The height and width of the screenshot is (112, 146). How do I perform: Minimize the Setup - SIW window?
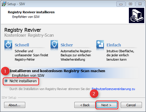click(x=121, y=4)
